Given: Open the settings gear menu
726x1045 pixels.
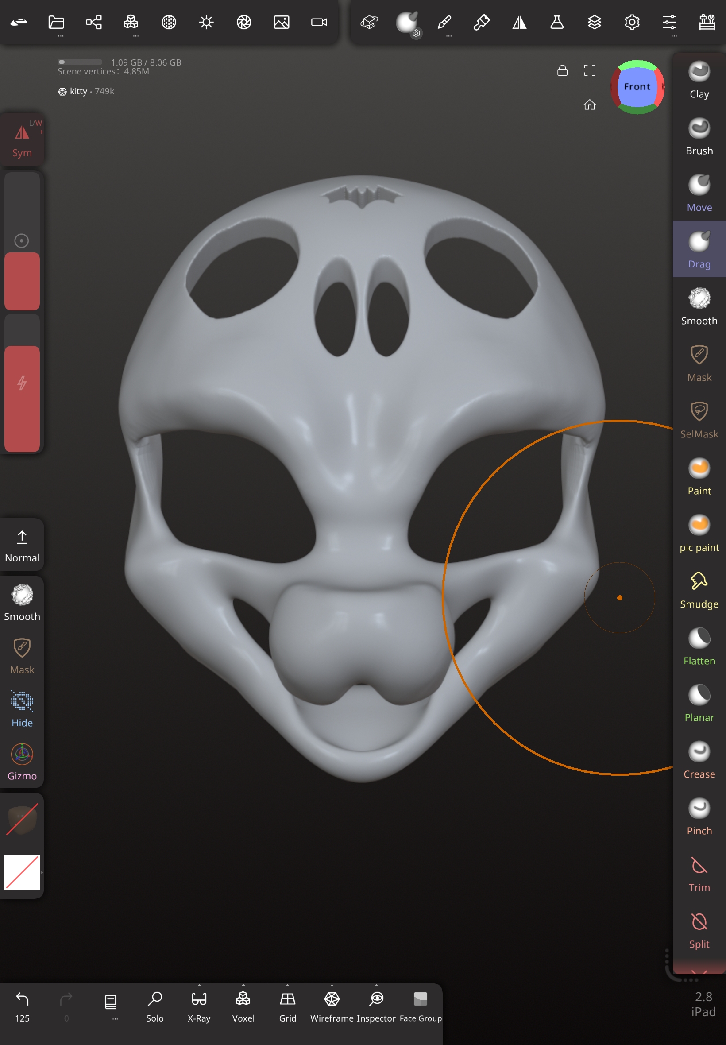Looking at the screenshot, I should coord(631,22).
